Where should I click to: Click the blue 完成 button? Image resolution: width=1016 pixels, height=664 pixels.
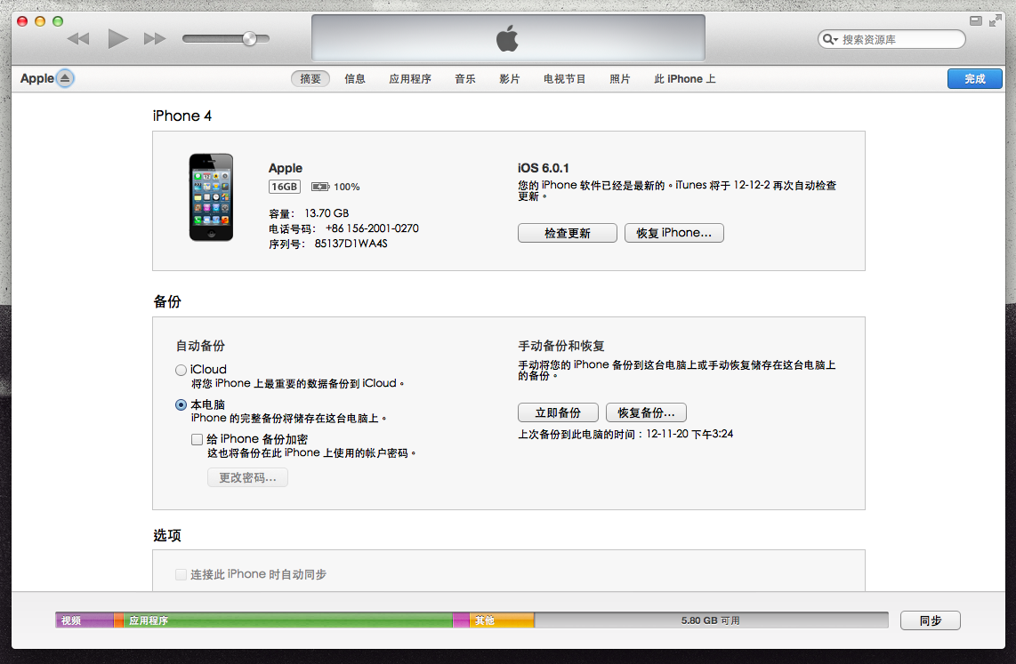[974, 79]
